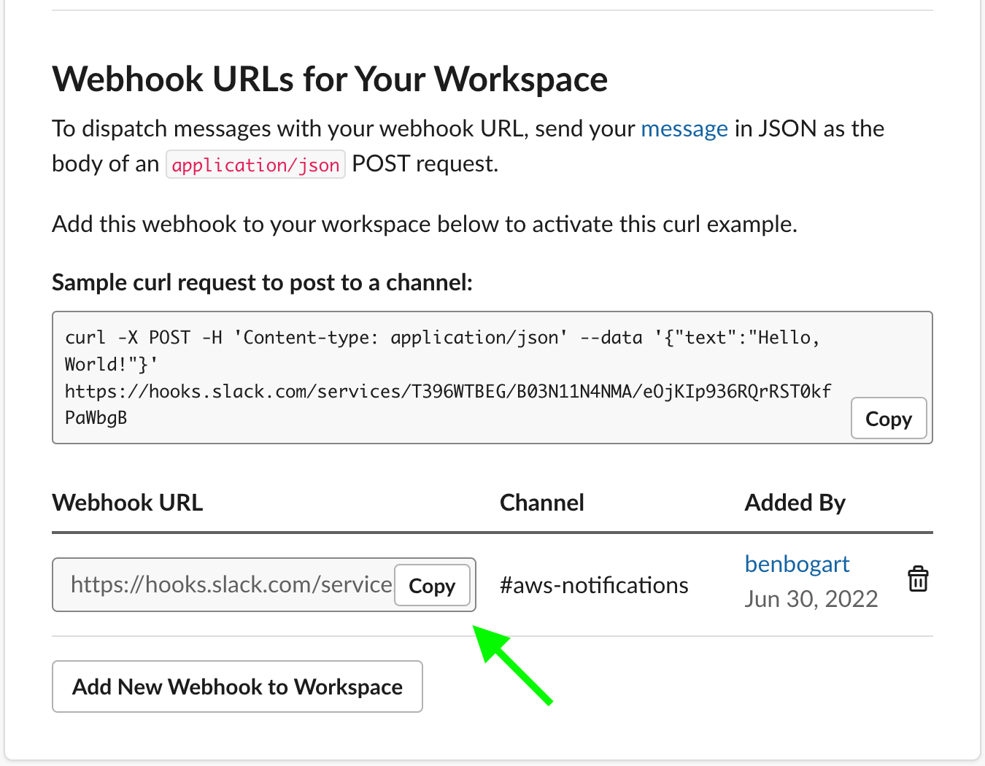985x766 pixels.
Task: Click Add New Webhook to Workspace
Action: [x=237, y=686]
